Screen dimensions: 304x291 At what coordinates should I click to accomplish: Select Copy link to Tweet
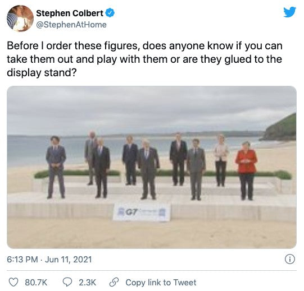161,283
